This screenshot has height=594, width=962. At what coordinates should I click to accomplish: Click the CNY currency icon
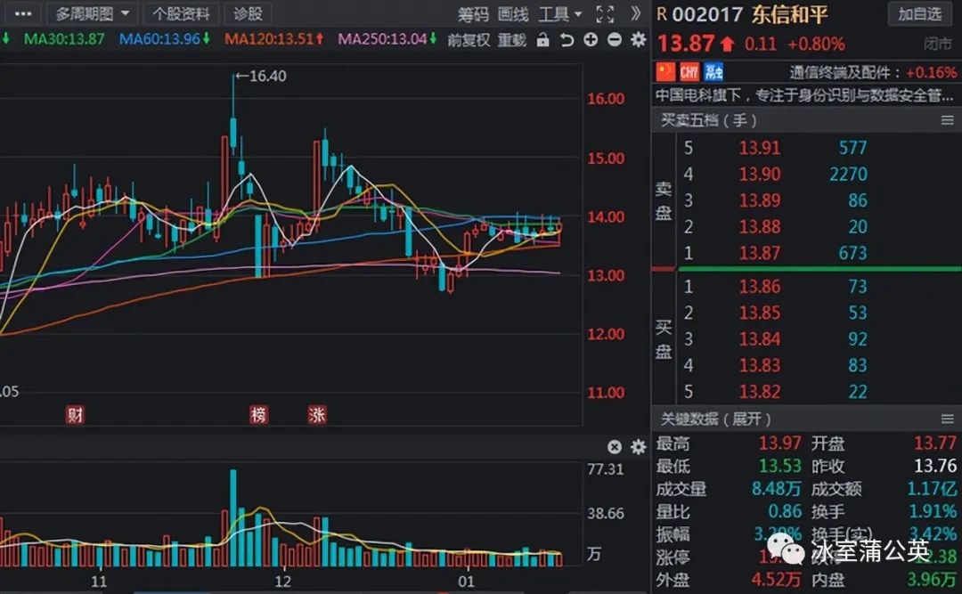pos(689,72)
